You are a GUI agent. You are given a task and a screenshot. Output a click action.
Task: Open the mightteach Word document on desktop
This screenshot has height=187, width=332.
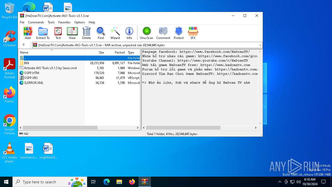pos(48,151)
